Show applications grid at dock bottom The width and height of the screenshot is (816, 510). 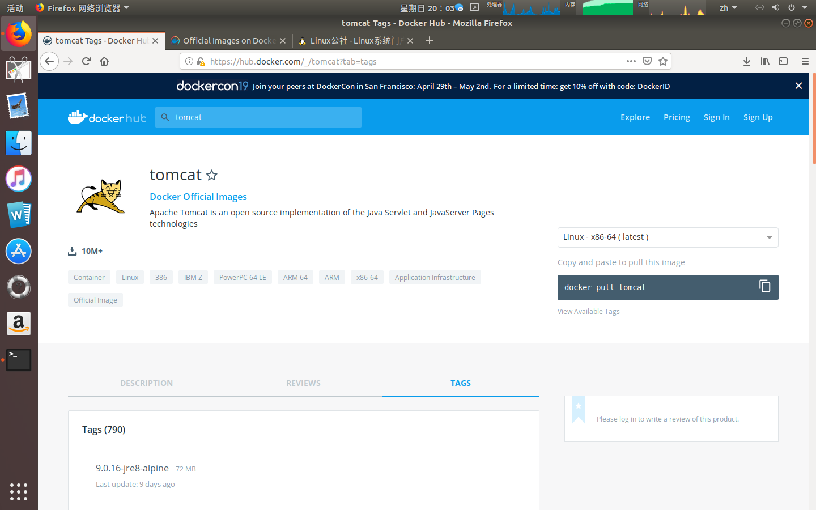19,491
